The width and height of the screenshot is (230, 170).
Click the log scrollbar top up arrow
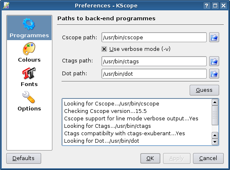(x=215, y=102)
